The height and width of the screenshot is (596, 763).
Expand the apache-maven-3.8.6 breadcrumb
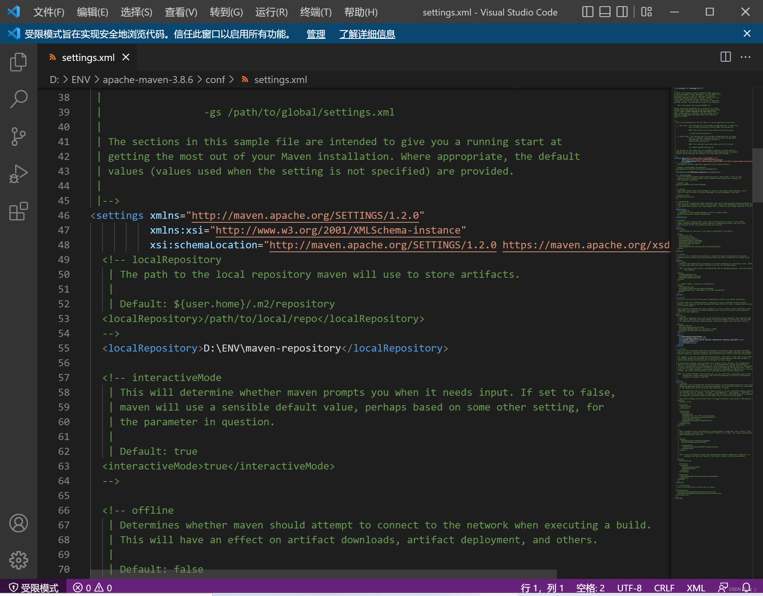pos(148,80)
